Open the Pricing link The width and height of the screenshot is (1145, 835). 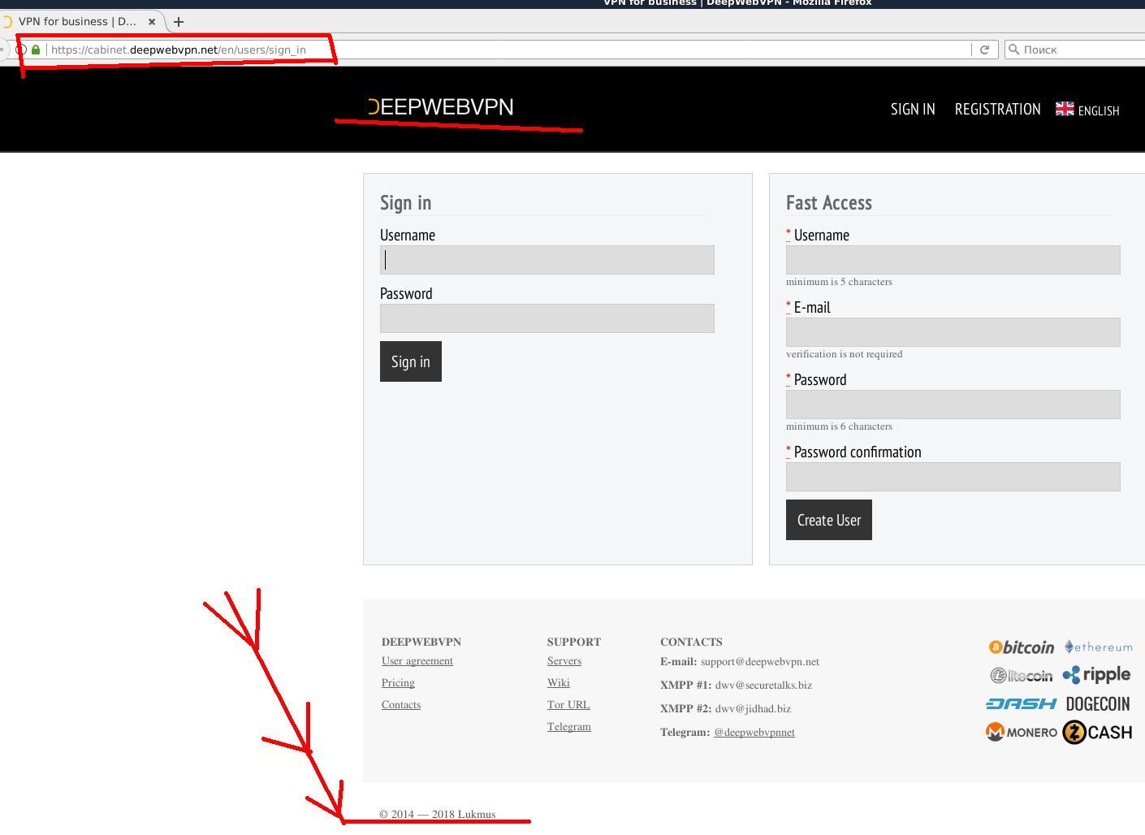coord(398,683)
